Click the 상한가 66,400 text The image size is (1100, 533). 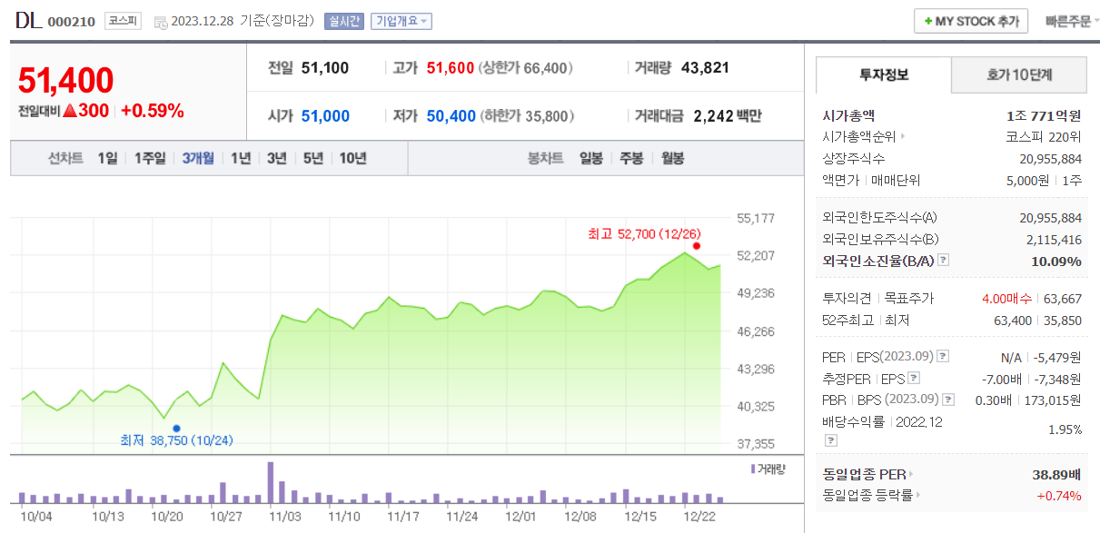coord(528,68)
